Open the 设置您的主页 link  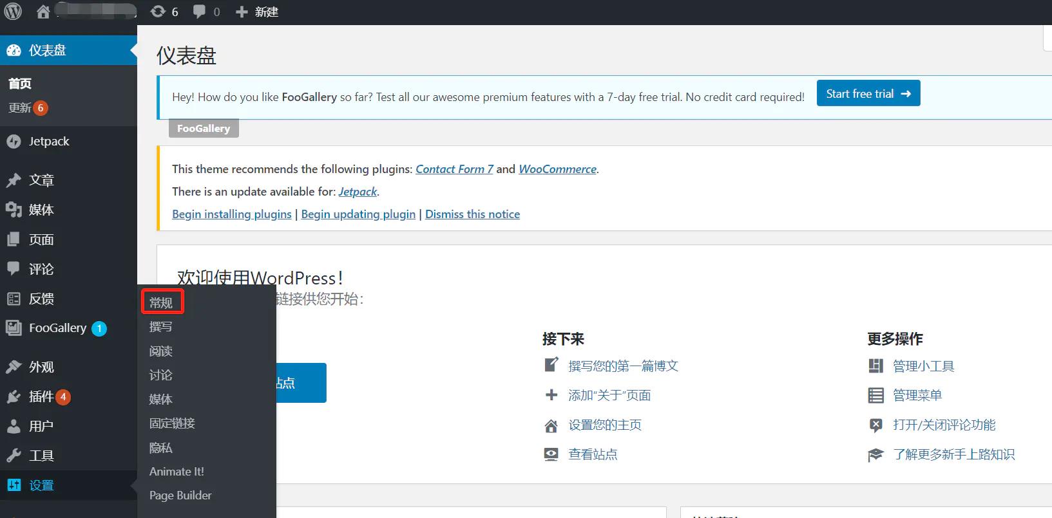[605, 425]
